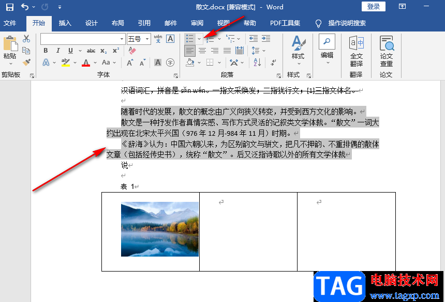Screen dimensions: 445x302
Task: Click the Increase Indent icon
Action: (x=266, y=39)
